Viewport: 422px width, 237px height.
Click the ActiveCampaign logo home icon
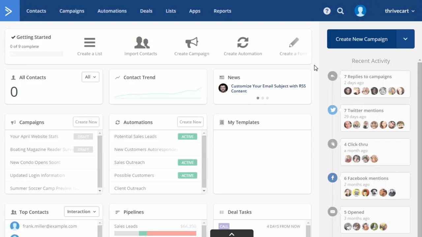[9, 11]
